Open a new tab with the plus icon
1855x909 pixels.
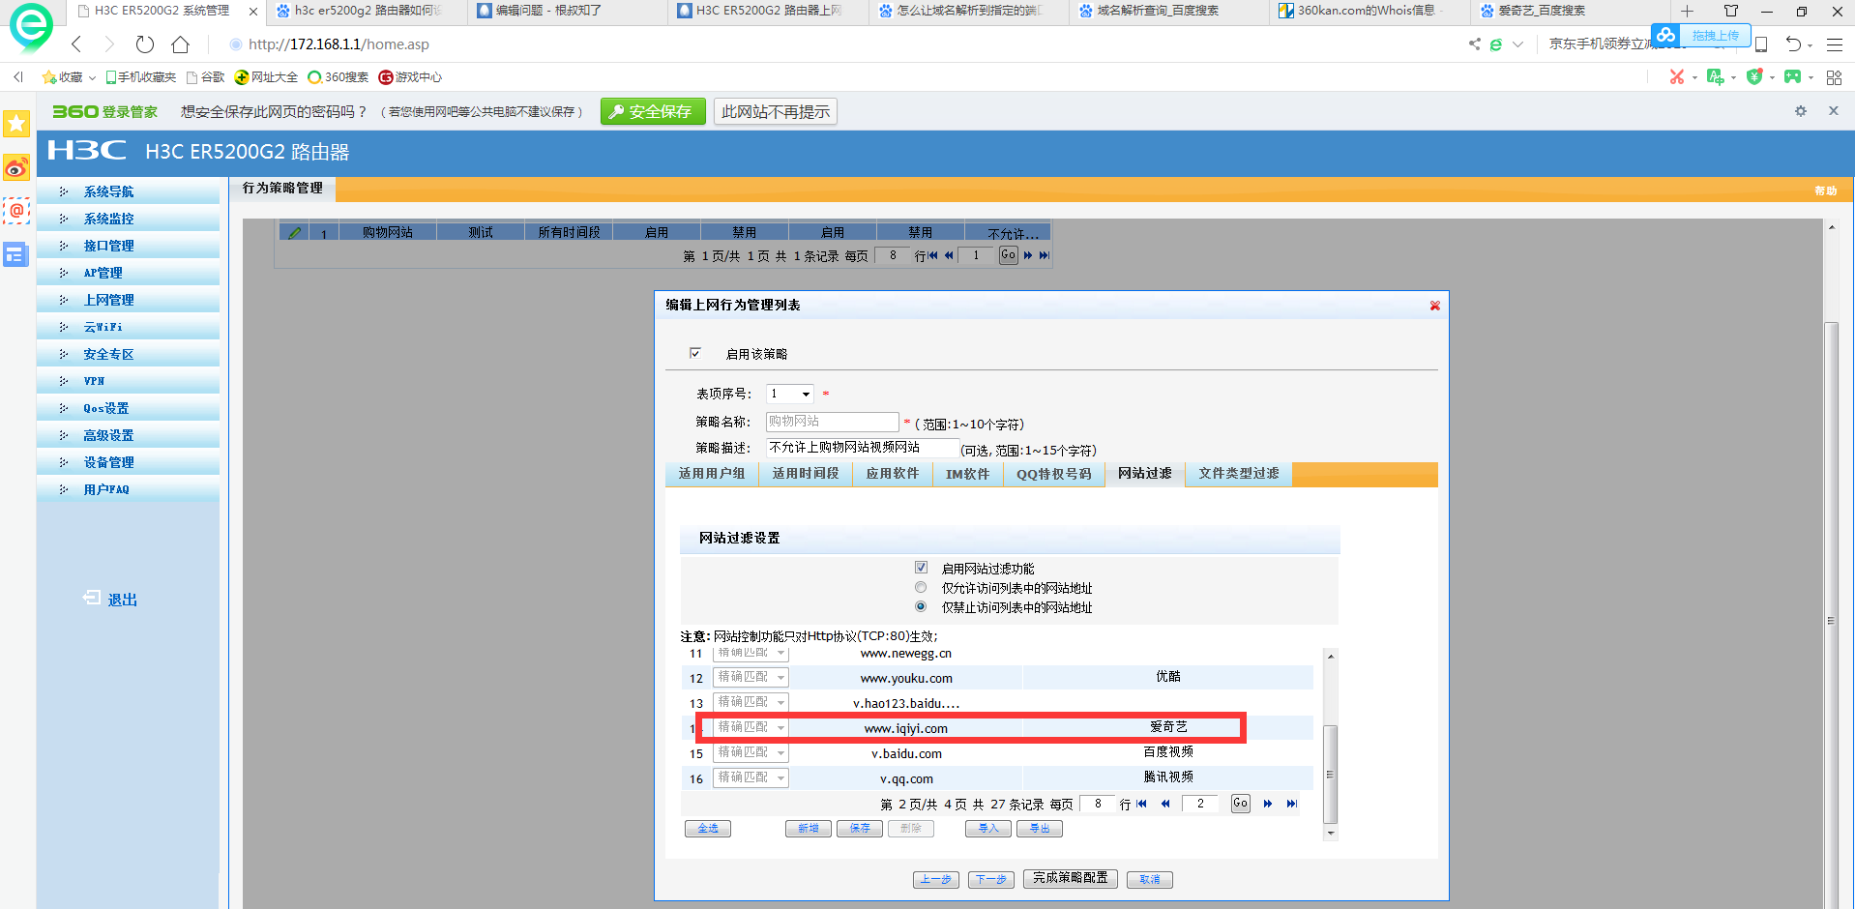pyautogui.click(x=1687, y=12)
